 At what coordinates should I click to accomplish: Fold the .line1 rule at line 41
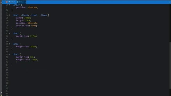[x=10, y=33]
